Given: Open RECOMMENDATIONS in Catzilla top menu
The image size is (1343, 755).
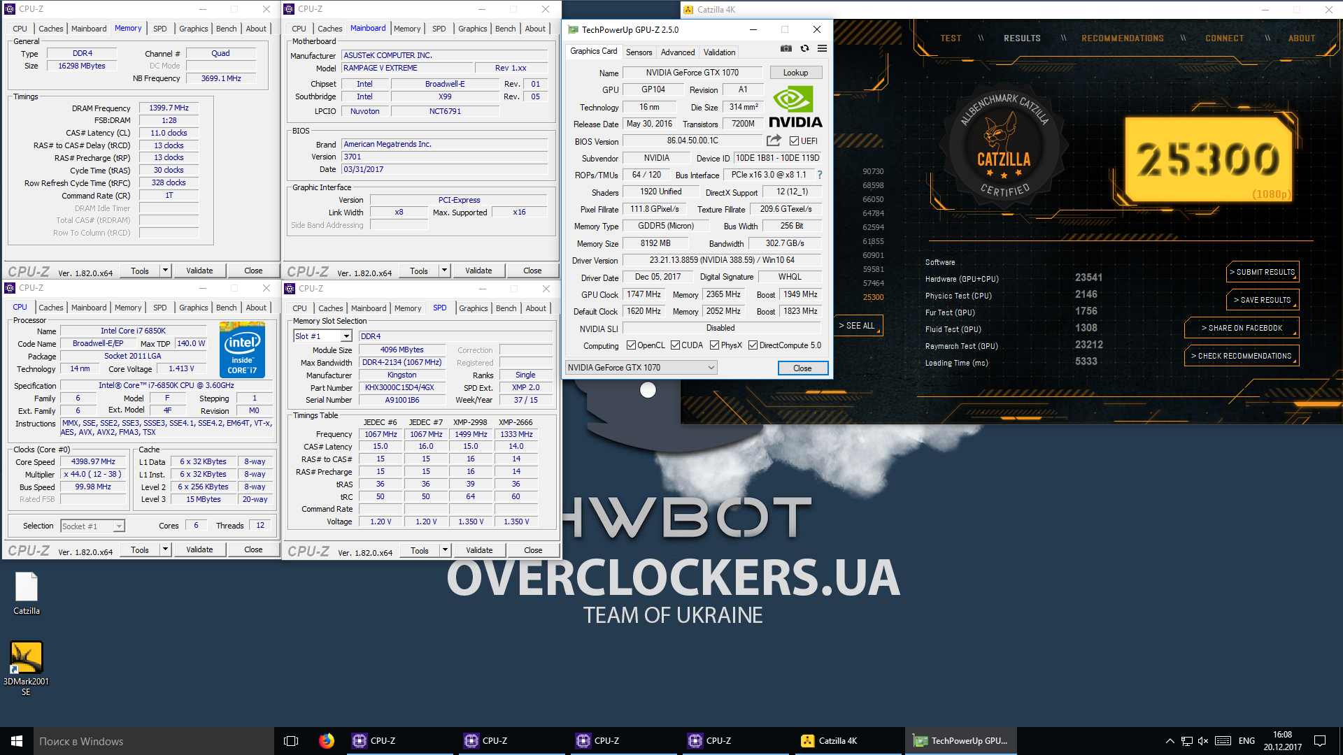Looking at the screenshot, I should pos(1123,38).
